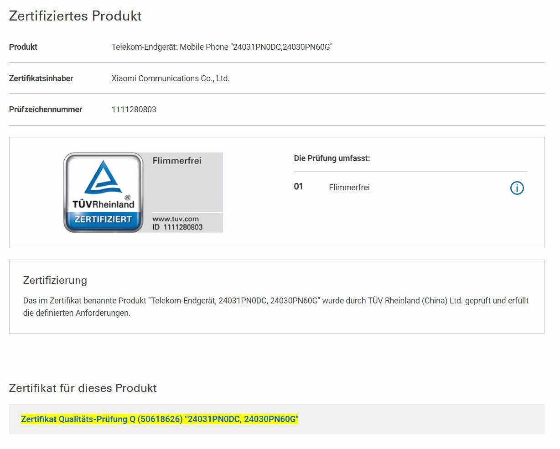Click the product name "Telekom-Endgerät: Mobile Phone" value
The image size is (560, 449).
point(222,47)
